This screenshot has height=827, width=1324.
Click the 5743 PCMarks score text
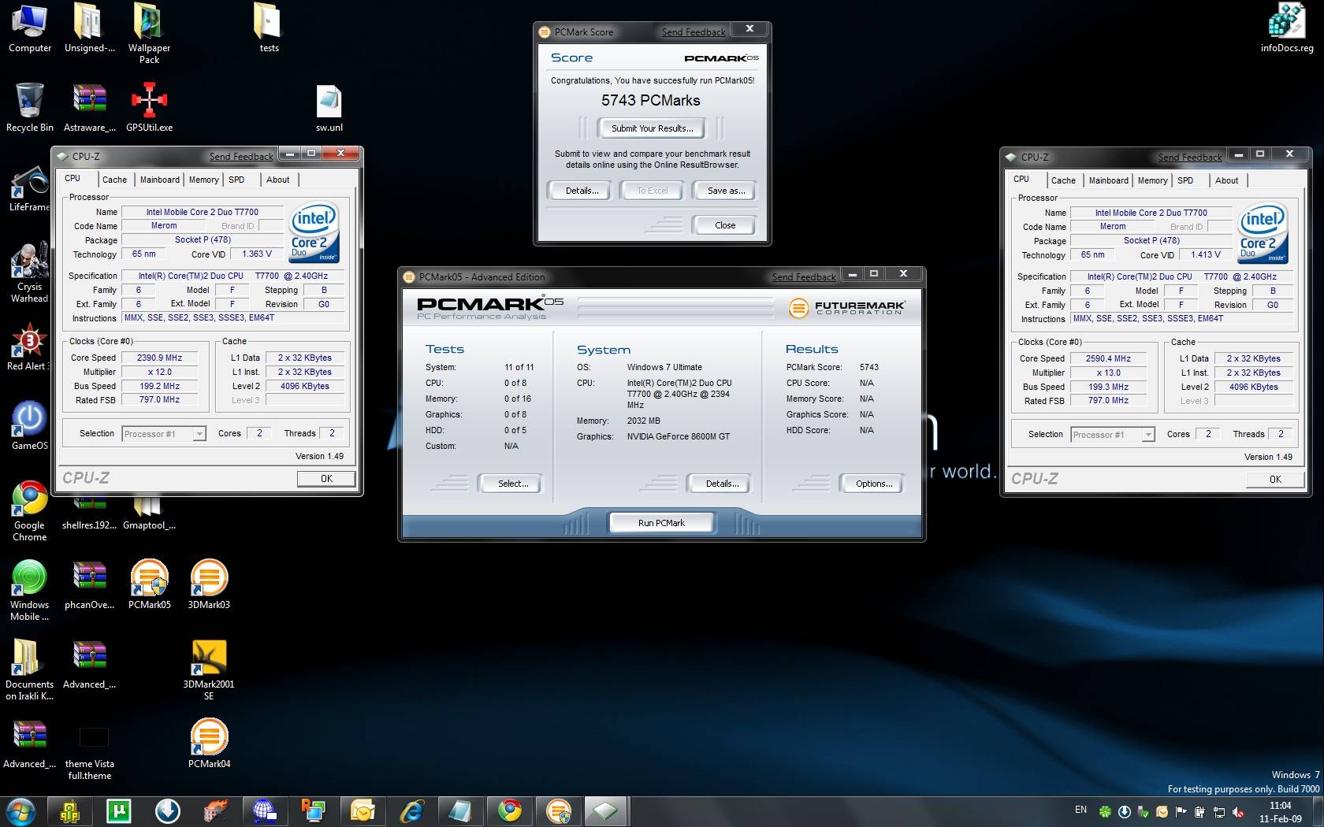651,100
